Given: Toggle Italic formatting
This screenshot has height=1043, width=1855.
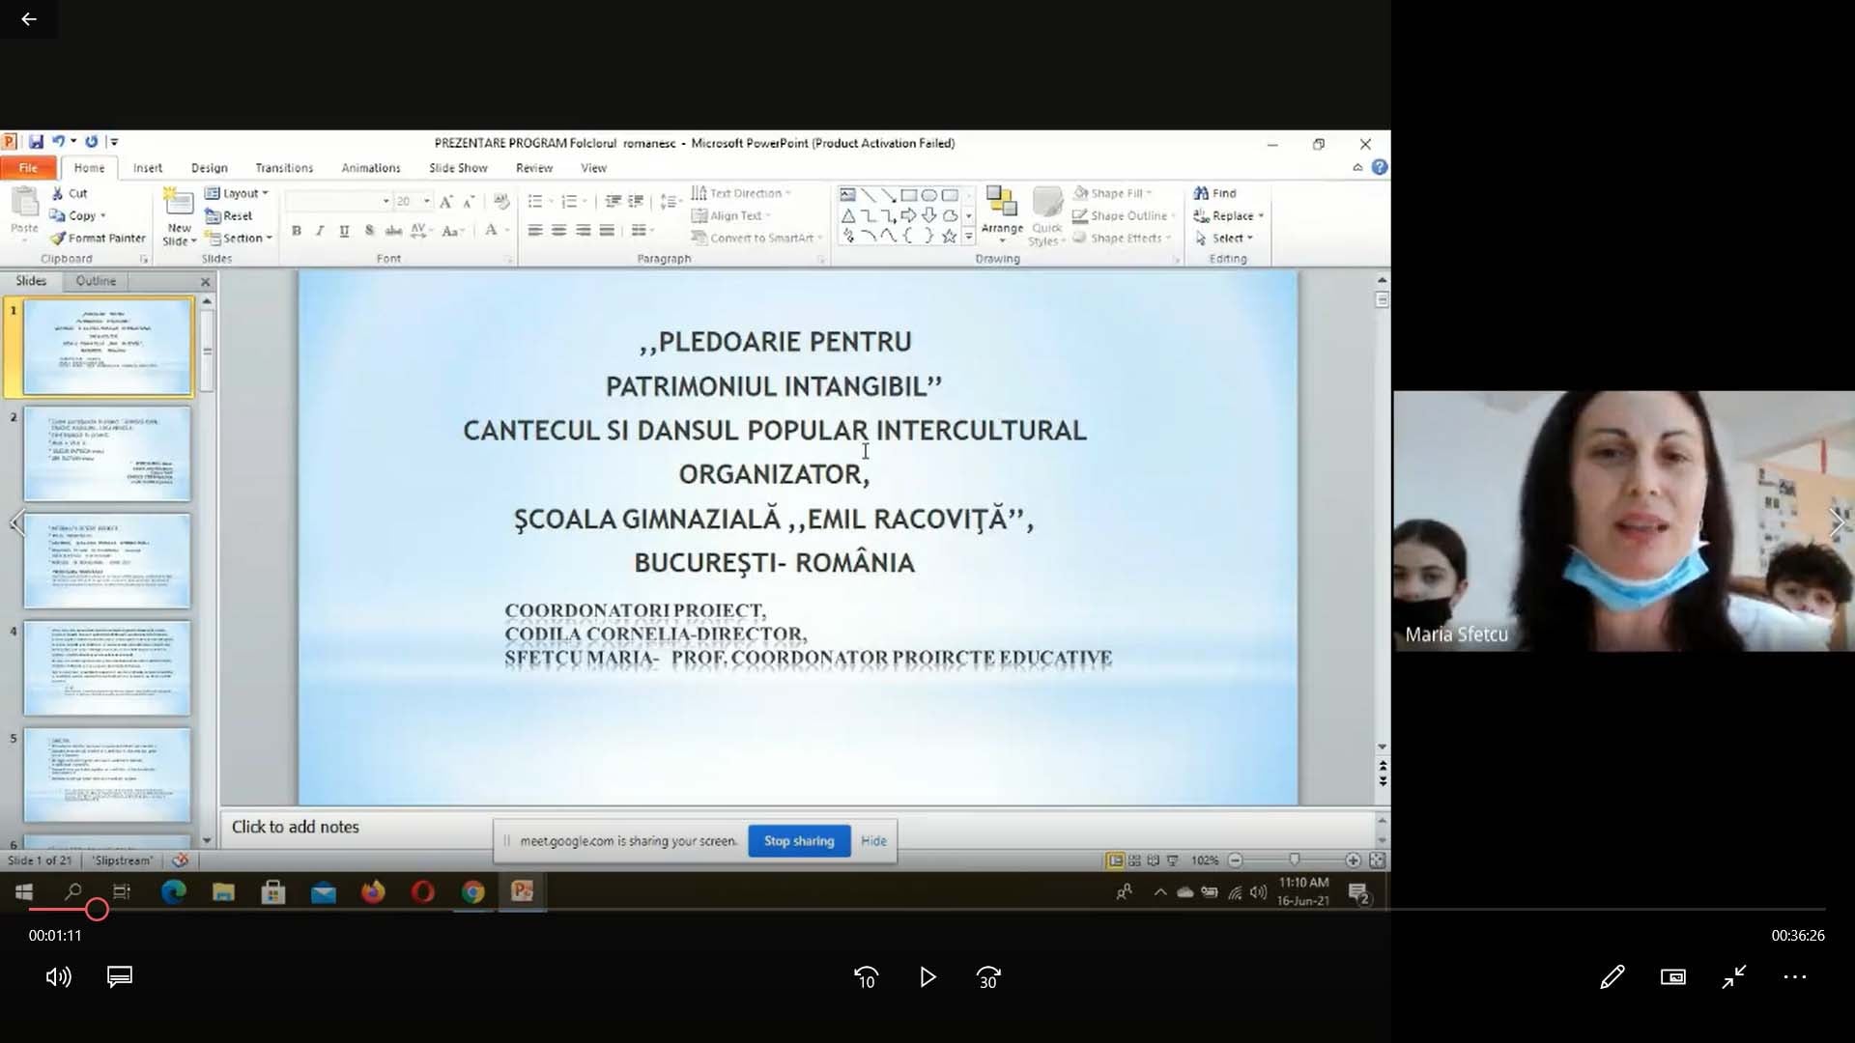Looking at the screenshot, I should pyautogui.click(x=320, y=231).
